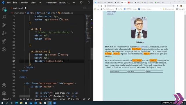Expand the bookmarks overflow chevron in Chrome
Image resolution: width=186 pixels, height=105 pixels.
160,9
